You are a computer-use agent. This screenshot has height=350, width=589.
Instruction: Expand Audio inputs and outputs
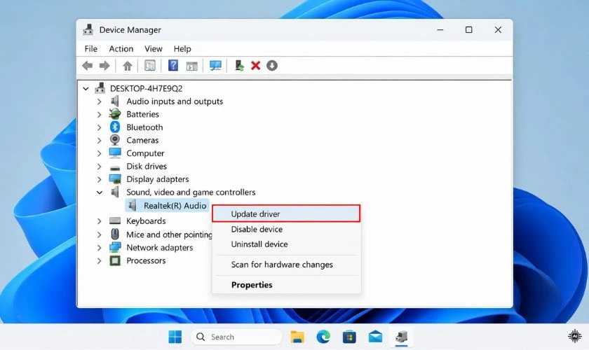coord(99,101)
